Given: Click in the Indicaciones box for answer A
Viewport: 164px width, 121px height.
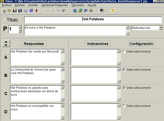Looking at the screenshot, I should (x=94, y=57).
